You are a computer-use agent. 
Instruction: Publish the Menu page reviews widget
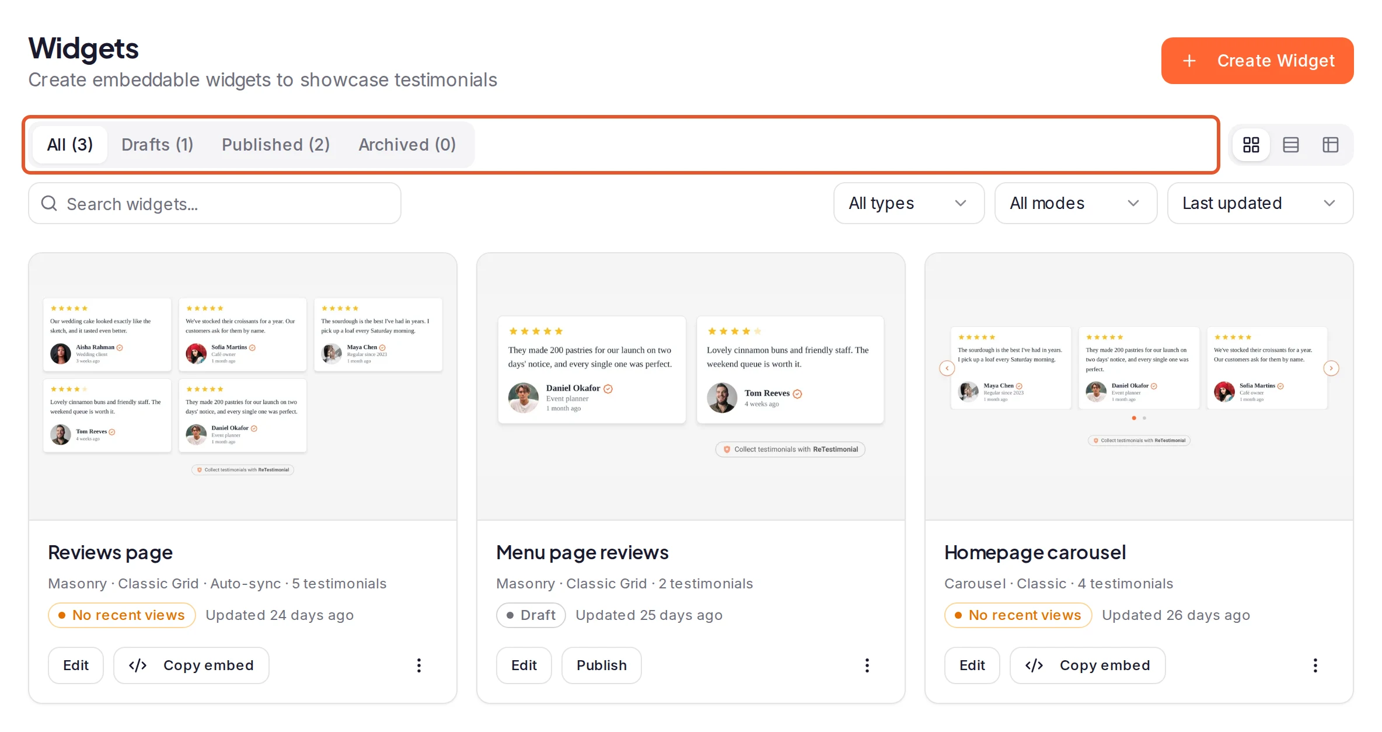[602, 665]
